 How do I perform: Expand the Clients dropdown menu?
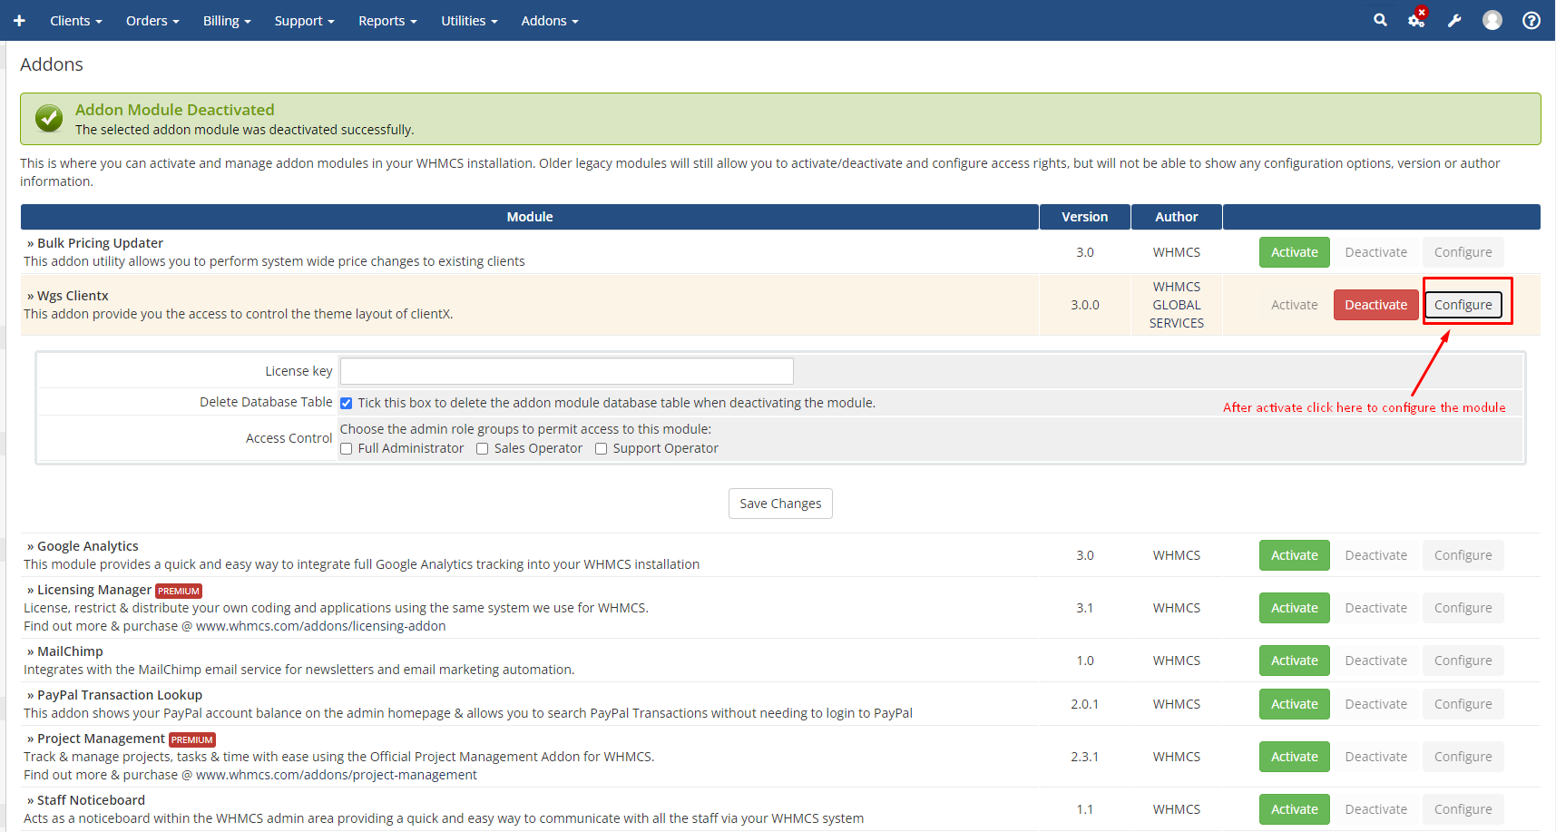[x=75, y=21]
